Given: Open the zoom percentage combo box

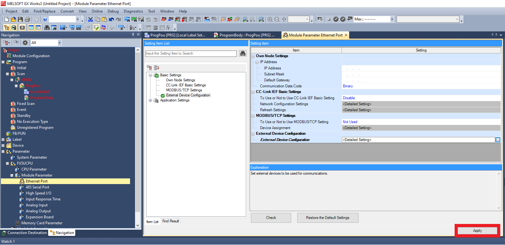Looking at the screenshot, I should coord(298,19).
